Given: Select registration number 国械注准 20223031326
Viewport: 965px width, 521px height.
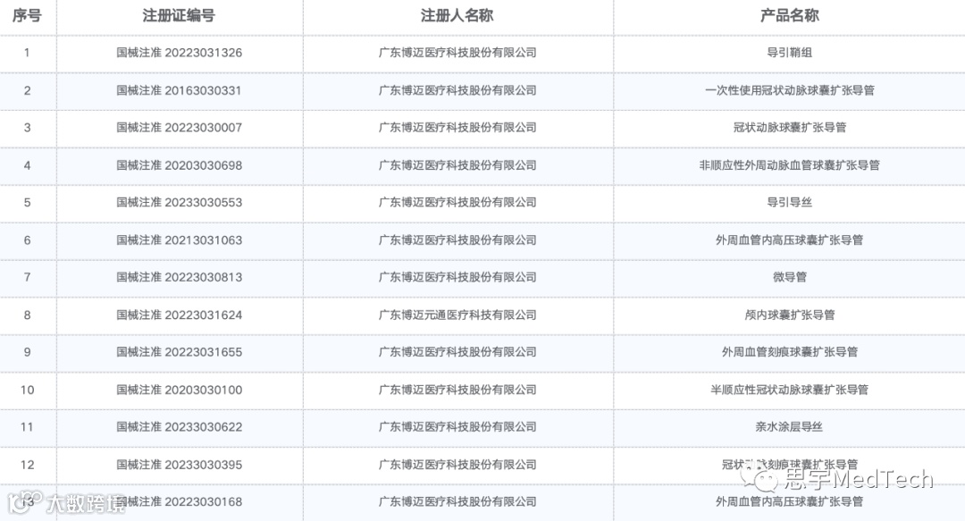Looking at the screenshot, I should (179, 53).
